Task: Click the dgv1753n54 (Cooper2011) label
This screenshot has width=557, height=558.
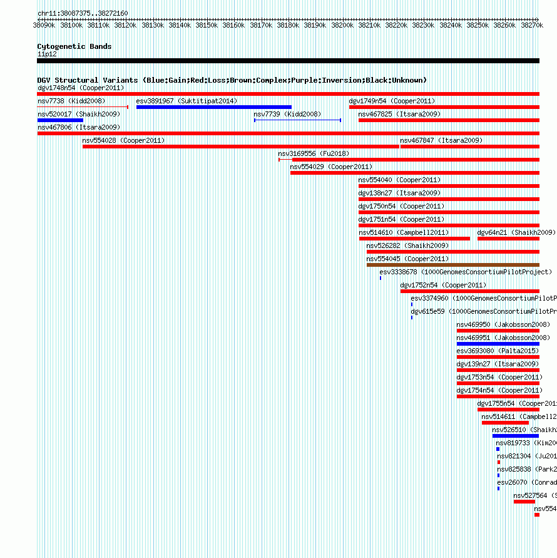Action: (499, 378)
